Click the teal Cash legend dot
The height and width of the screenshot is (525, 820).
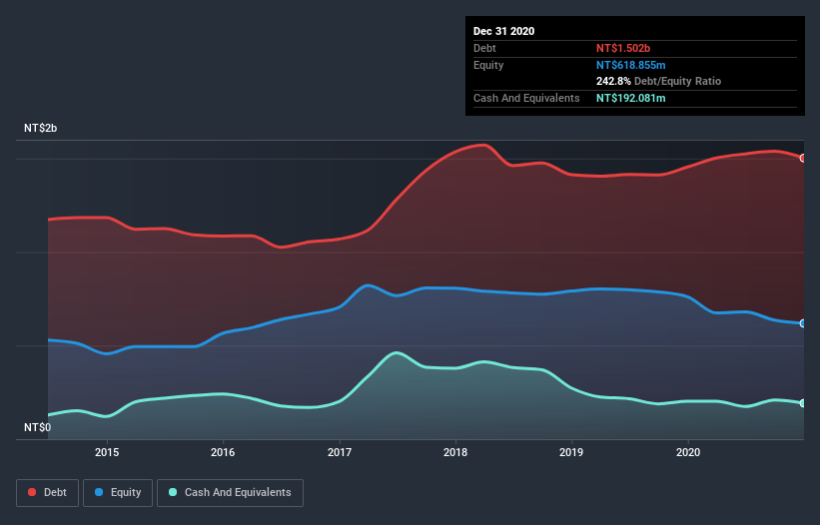pyautogui.click(x=173, y=492)
